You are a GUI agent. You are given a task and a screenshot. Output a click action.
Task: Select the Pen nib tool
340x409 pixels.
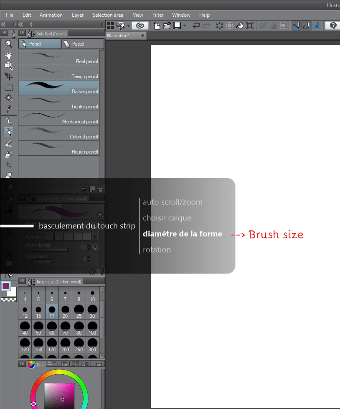tap(9, 121)
